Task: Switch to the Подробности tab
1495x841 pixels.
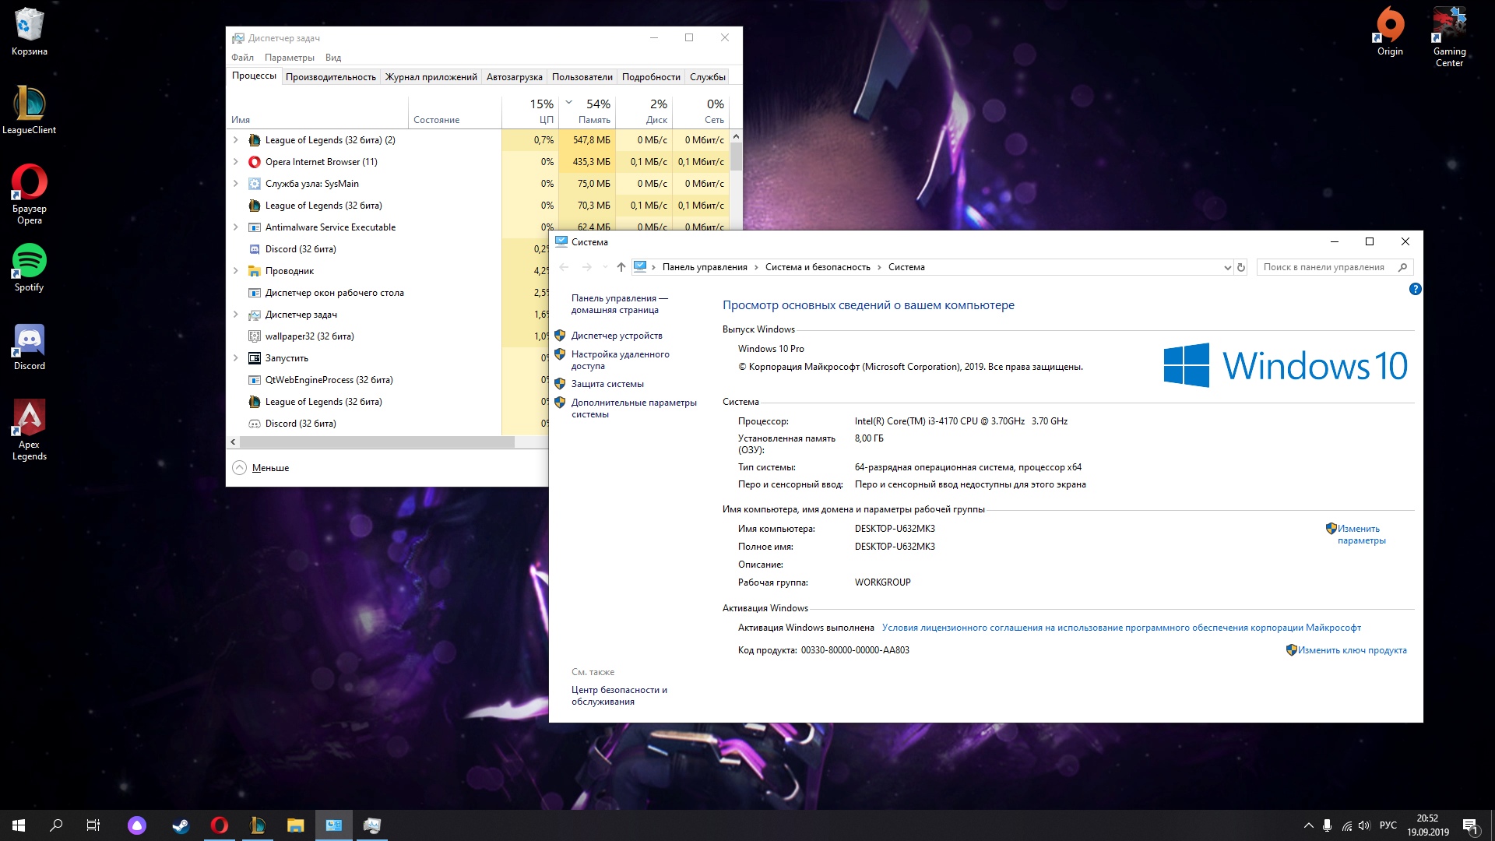Action: (651, 77)
